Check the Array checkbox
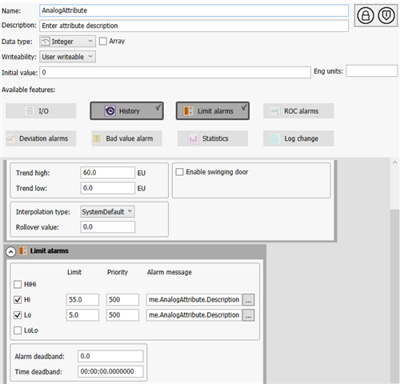The width and height of the screenshot is (400, 384). [x=103, y=42]
